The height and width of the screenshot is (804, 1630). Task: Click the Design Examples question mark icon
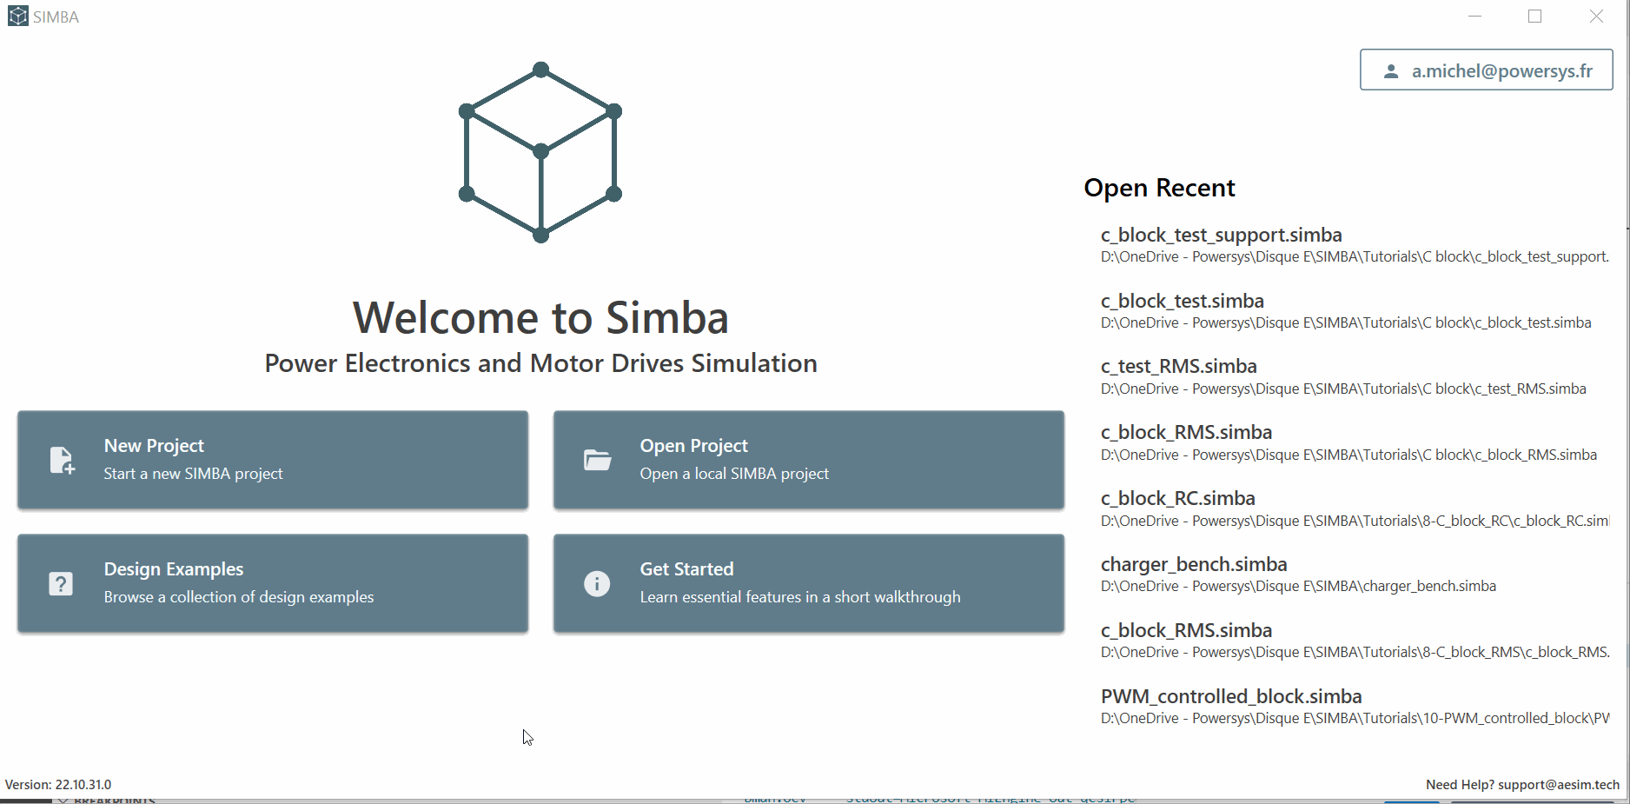[61, 583]
